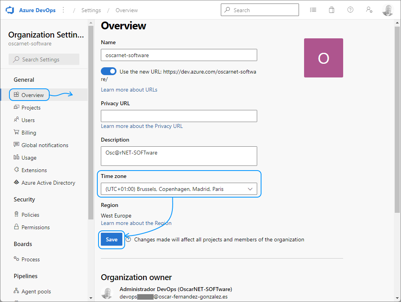This screenshot has height=302, width=401.
Task: Click the organization owner email address
Action: pos(174,297)
